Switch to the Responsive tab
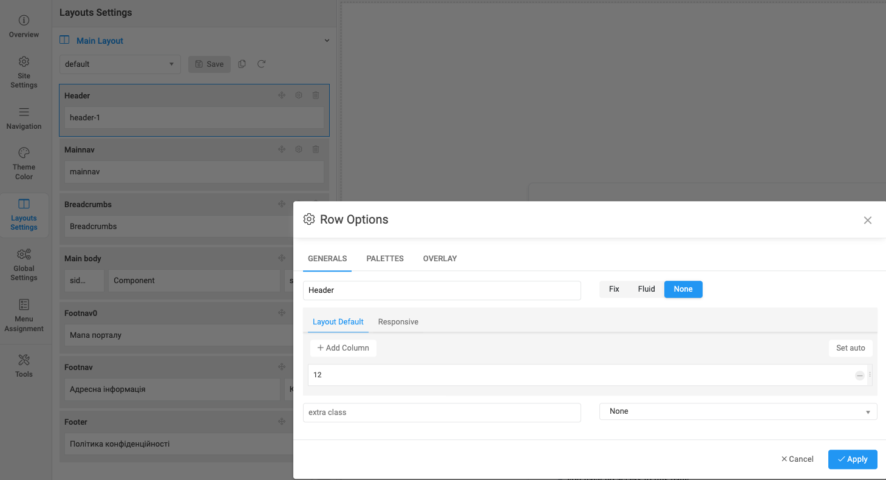The height and width of the screenshot is (480, 886). point(398,322)
